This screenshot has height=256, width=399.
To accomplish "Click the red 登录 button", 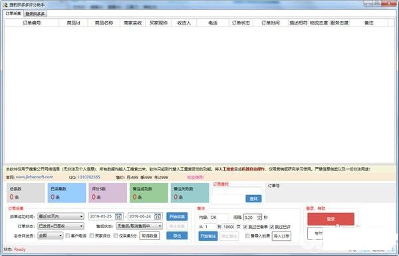I will 331,219.
